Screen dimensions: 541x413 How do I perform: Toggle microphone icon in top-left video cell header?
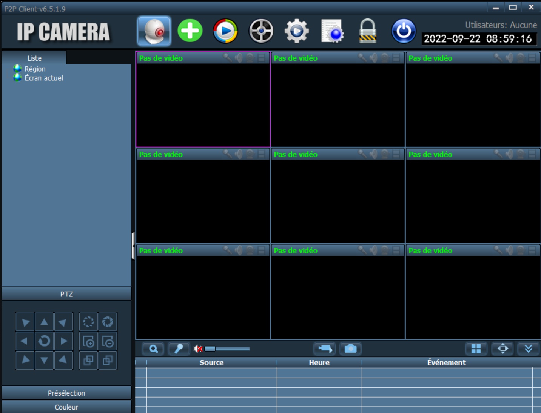(228, 58)
